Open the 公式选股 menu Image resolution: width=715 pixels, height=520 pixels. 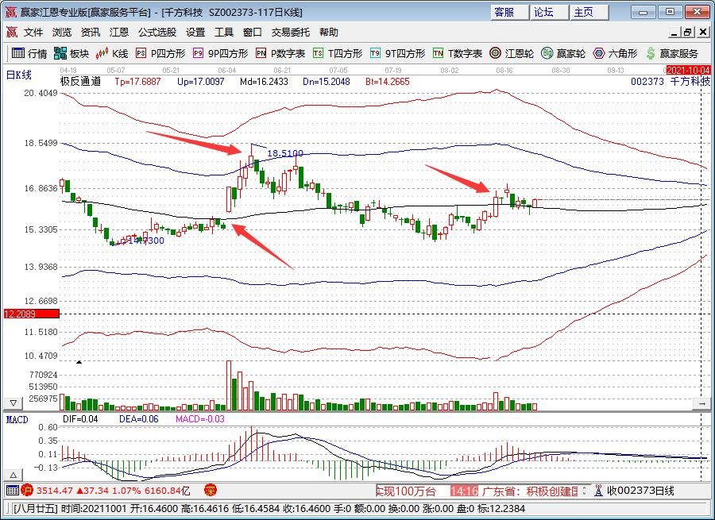pyautogui.click(x=157, y=33)
